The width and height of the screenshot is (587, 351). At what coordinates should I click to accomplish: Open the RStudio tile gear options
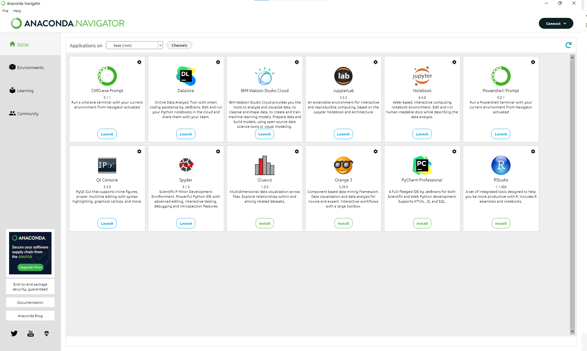[533, 151]
